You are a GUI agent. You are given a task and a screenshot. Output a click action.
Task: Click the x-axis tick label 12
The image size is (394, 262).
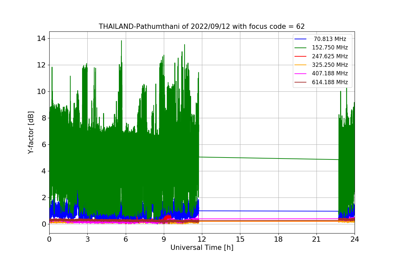pos(202,239)
